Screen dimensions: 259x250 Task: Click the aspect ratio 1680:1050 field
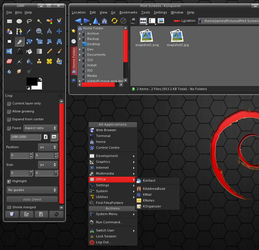(26, 137)
